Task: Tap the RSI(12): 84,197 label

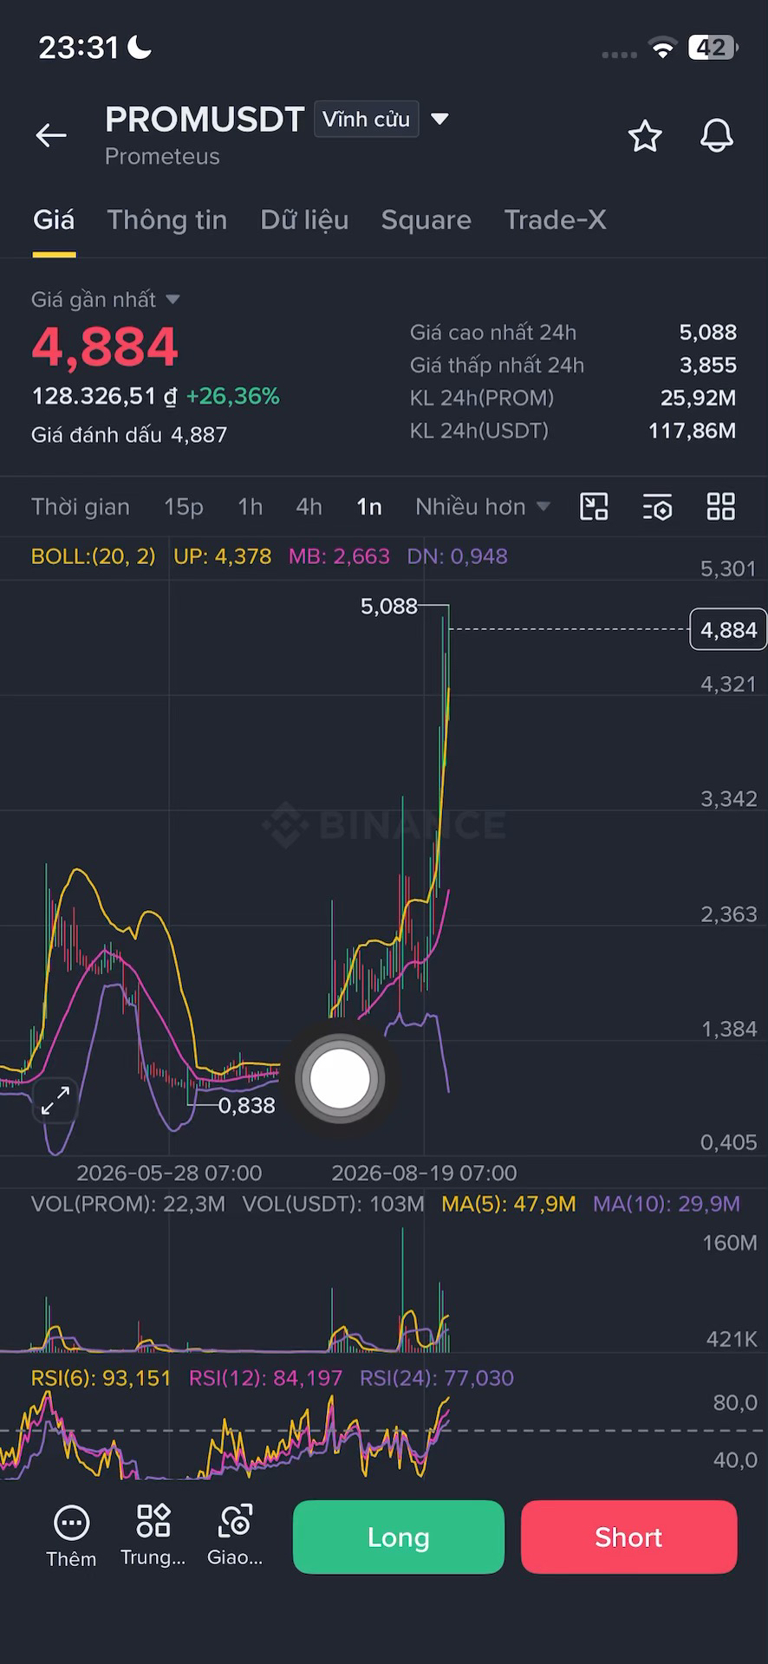Action: click(266, 1378)
